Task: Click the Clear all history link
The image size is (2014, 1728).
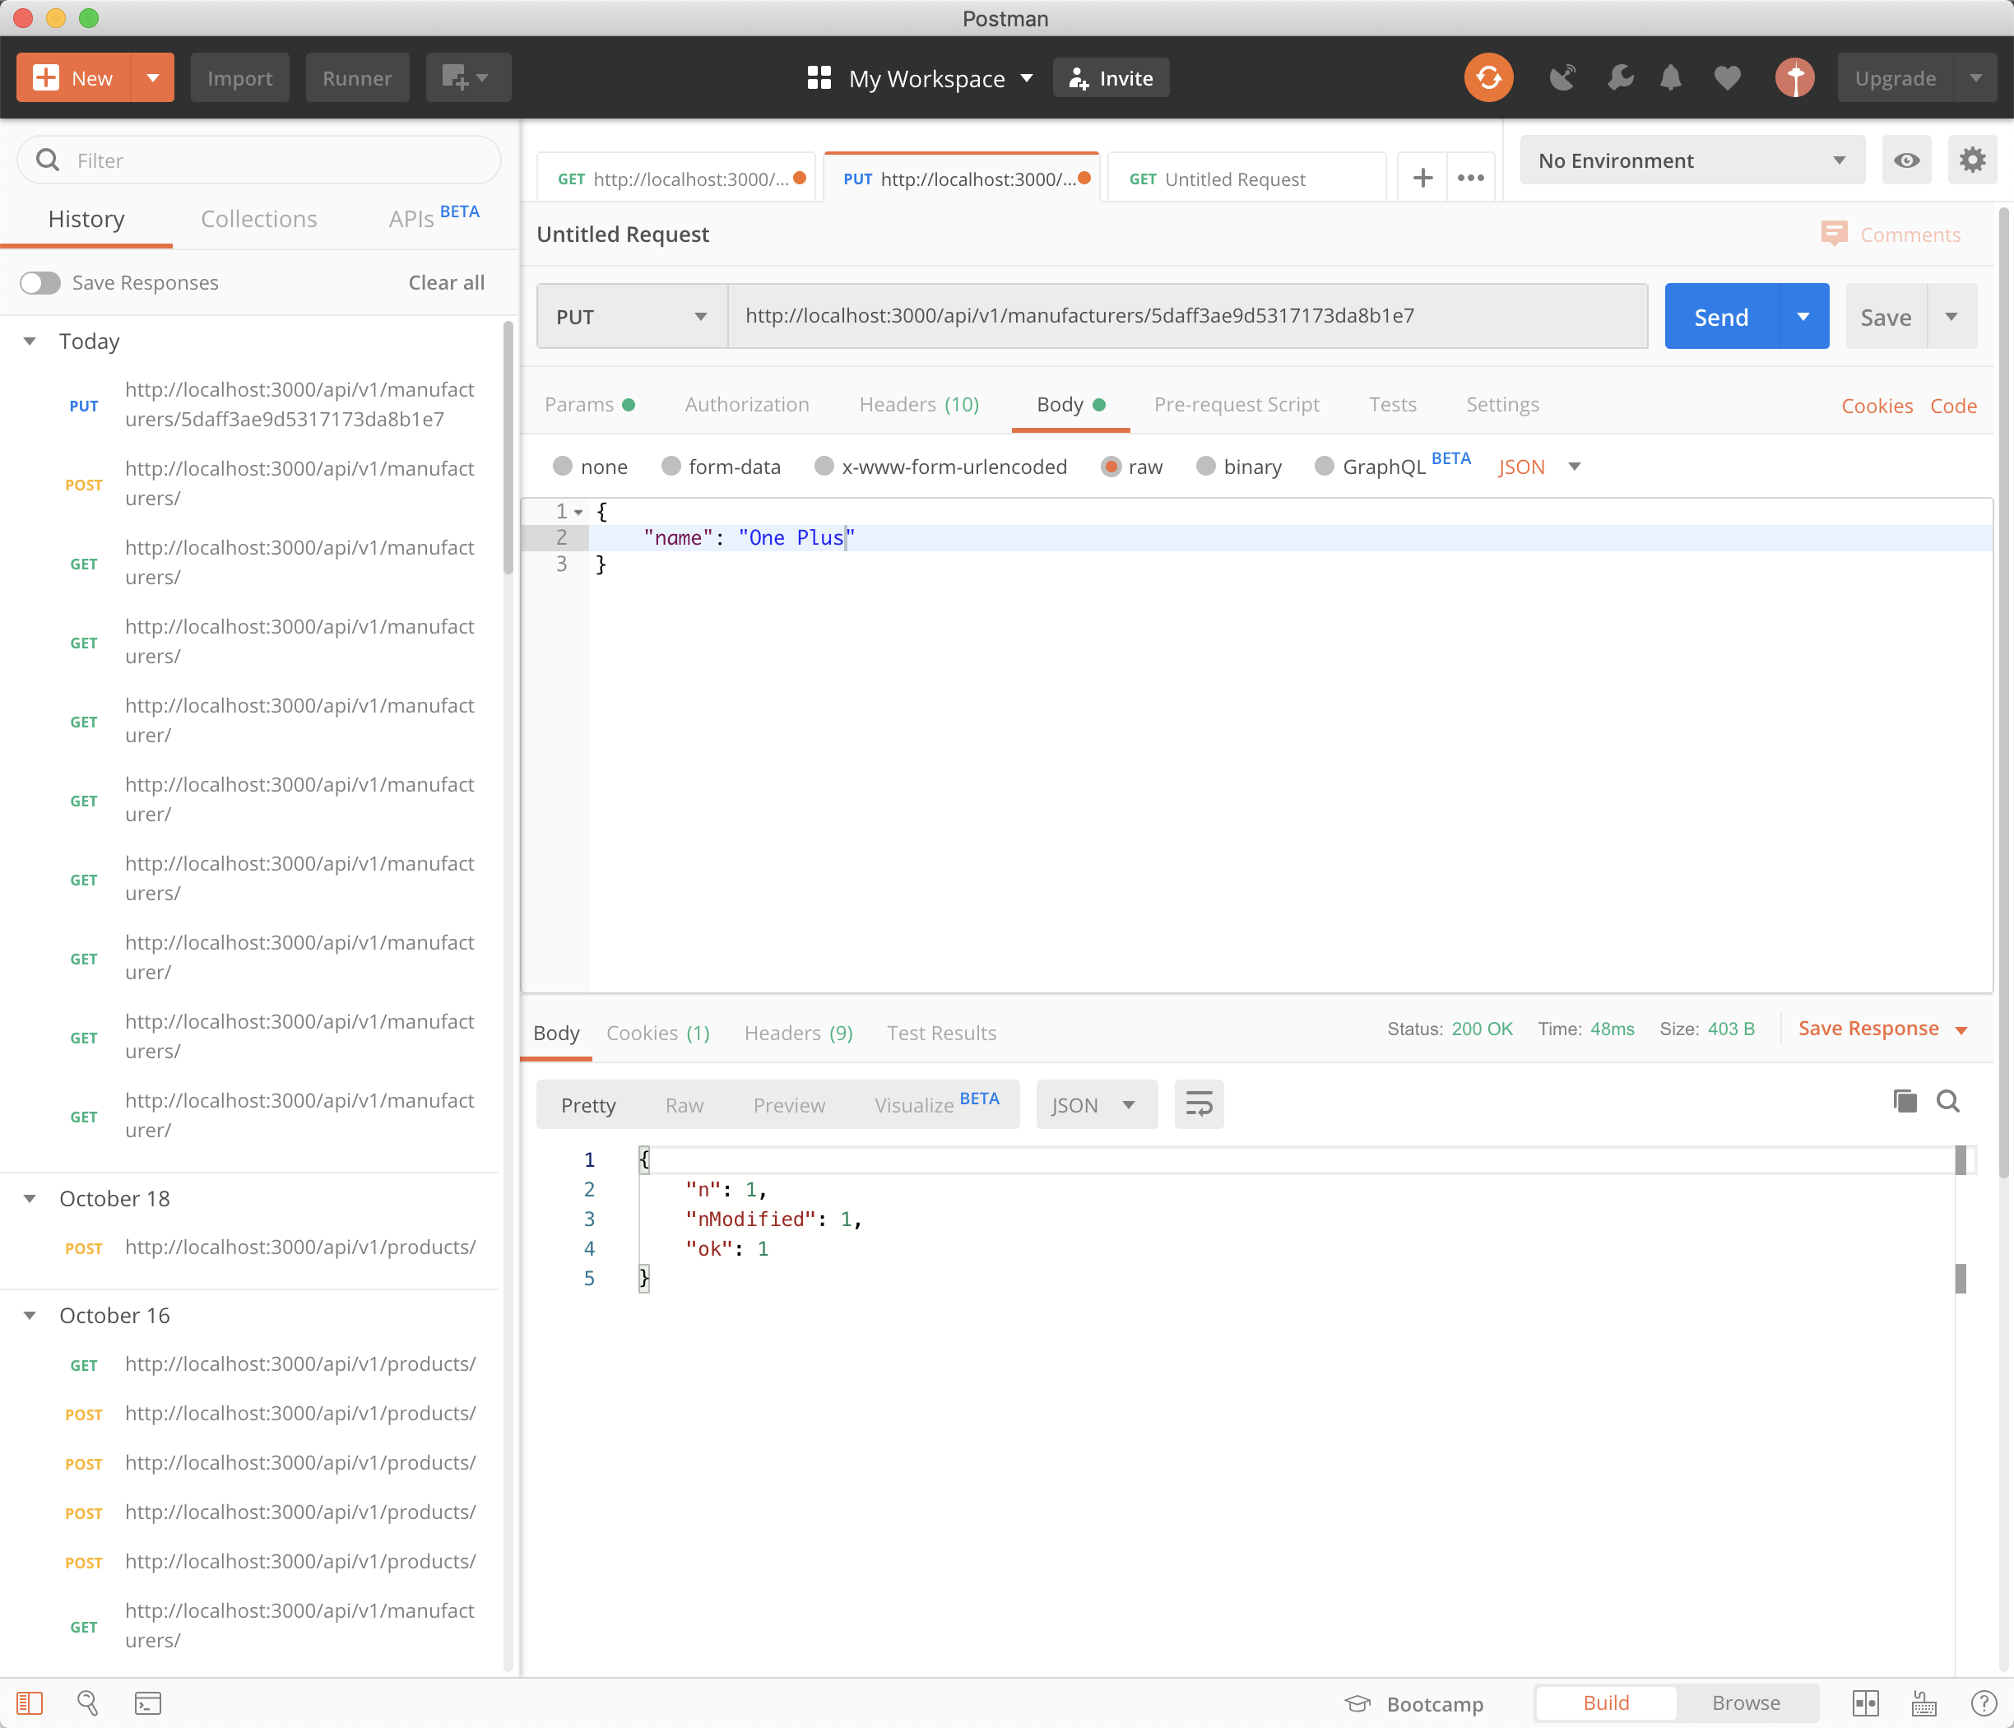Action: tap(446, 283)
